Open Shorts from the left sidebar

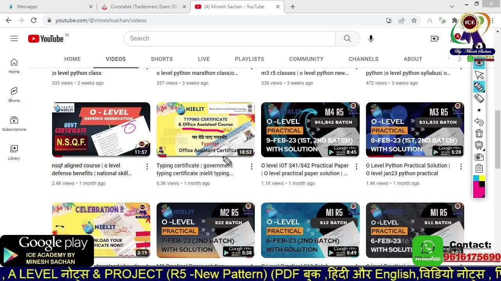point(14,94)
